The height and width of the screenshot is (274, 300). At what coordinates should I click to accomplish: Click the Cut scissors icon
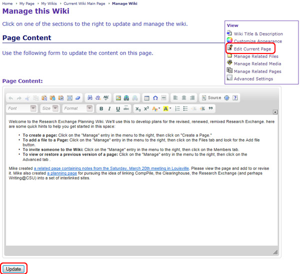[x=27, y=98]
